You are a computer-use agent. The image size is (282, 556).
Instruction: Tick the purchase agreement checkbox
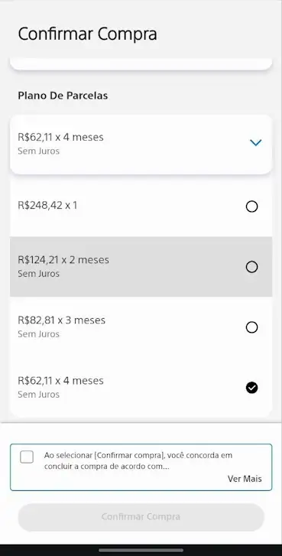pos(27,457)
